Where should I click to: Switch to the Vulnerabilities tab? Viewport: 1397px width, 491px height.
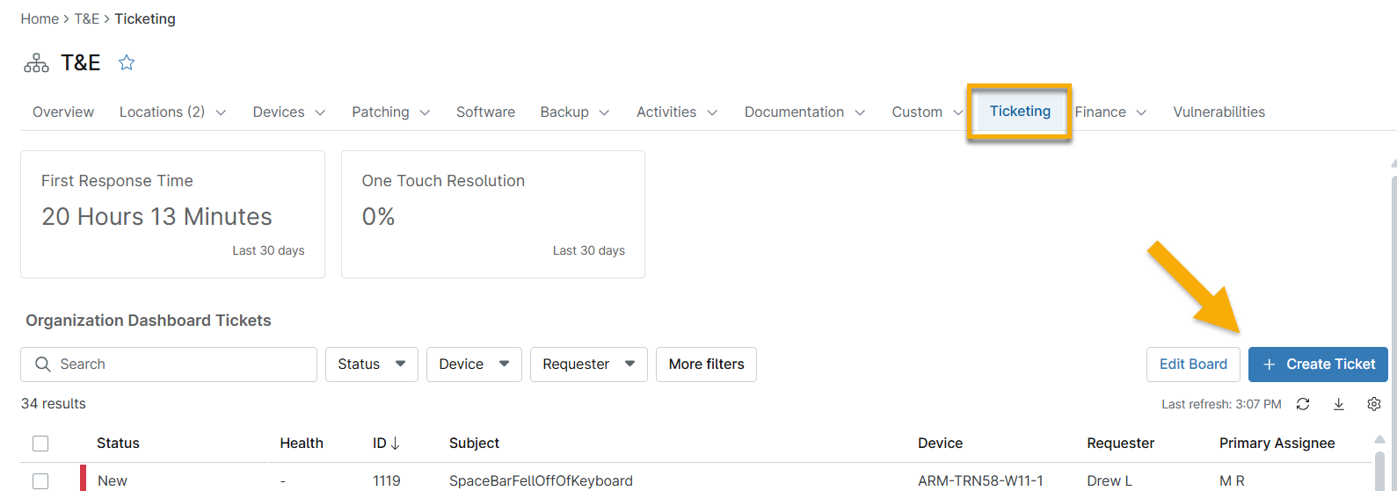pos(1219,112)
